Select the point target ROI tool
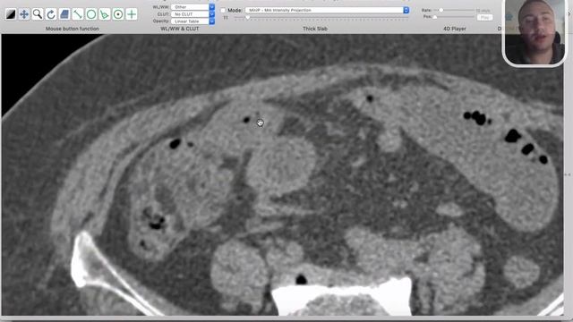This screenshot has height=322, width=573. pos(118,14)
